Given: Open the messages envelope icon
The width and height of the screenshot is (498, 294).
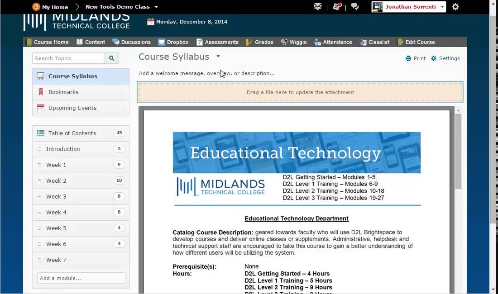Looking at the screenshot, I should pyautogui.click(x=318, y=7).
